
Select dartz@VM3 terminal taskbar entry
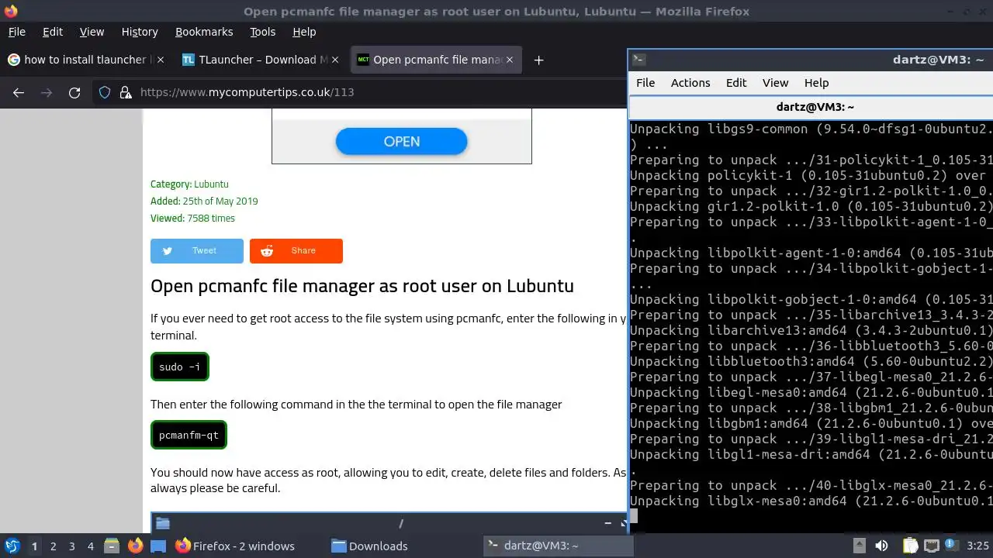pos(559,546)
